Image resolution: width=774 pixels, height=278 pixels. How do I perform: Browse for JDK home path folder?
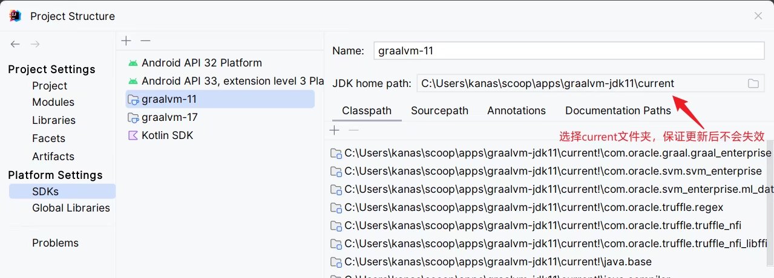click(x=753, y=83)
